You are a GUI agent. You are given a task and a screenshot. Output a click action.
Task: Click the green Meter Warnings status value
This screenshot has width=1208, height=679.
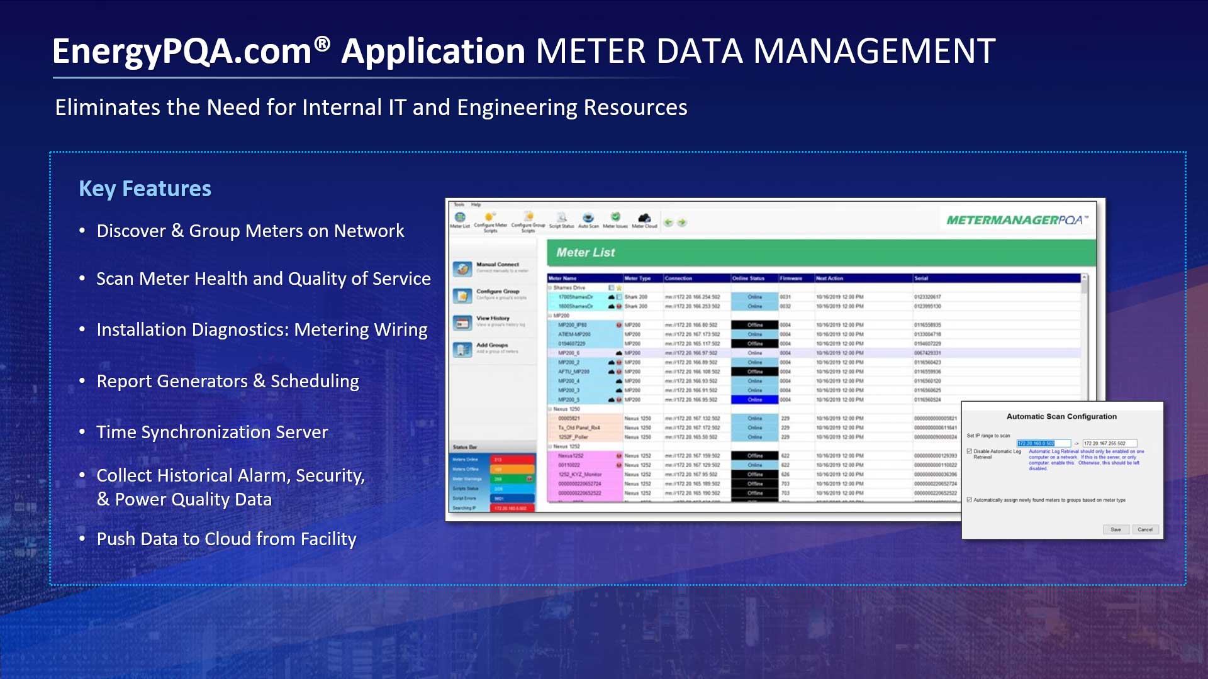point(512,479)
